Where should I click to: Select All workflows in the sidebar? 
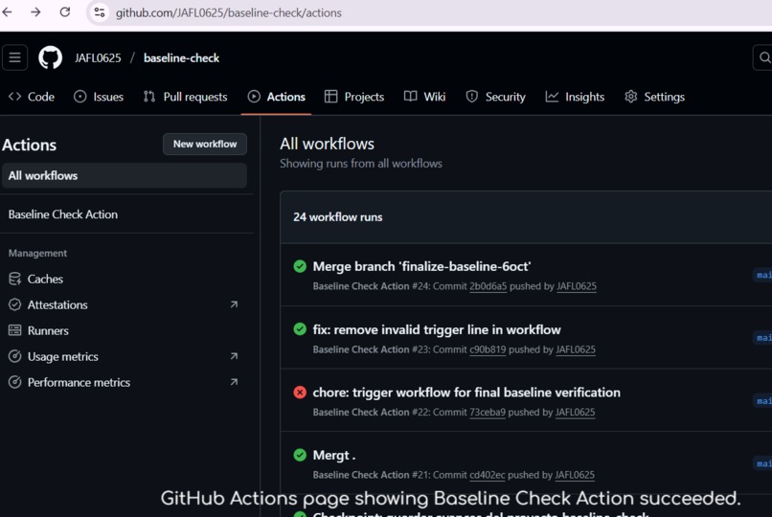click(125, 175)
